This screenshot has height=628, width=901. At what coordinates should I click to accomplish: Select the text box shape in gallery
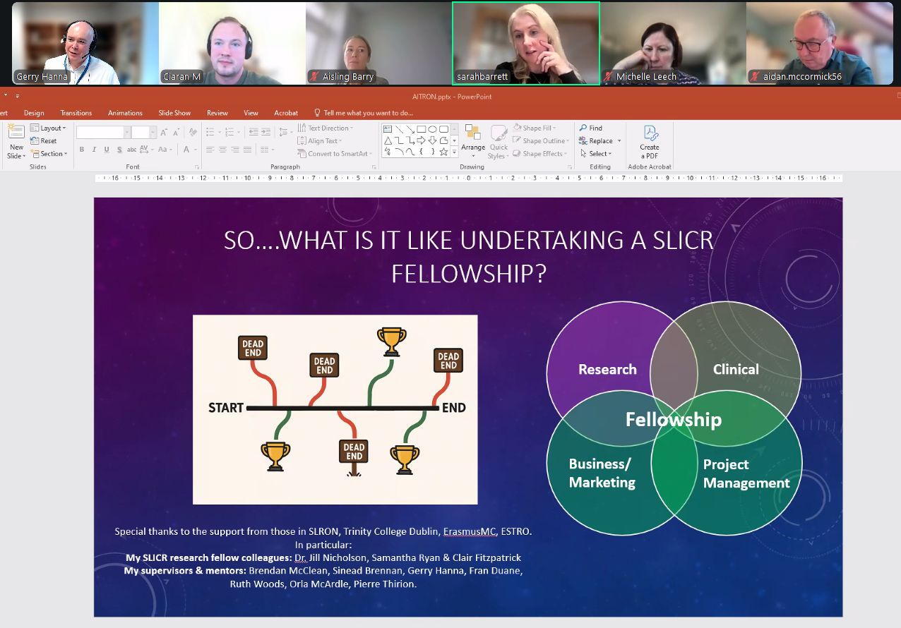pyautogui.click(x=387, y=129)
